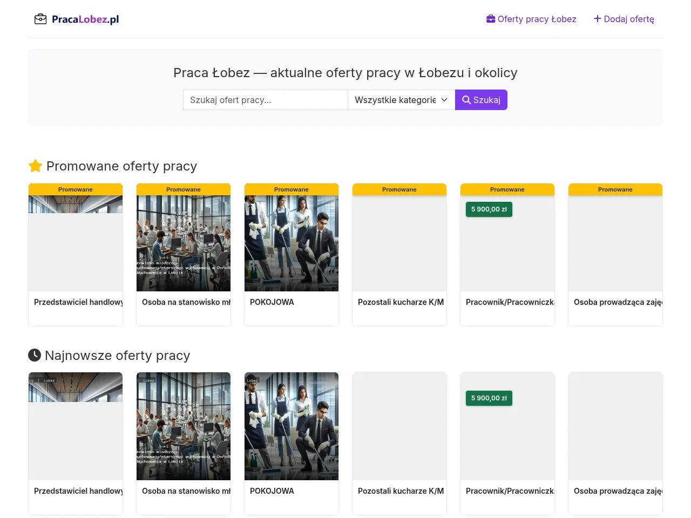This screenshot has height=518, width=691.
Task: Open newest Osoba na stanowisko office image
Action: pos(184,426)
